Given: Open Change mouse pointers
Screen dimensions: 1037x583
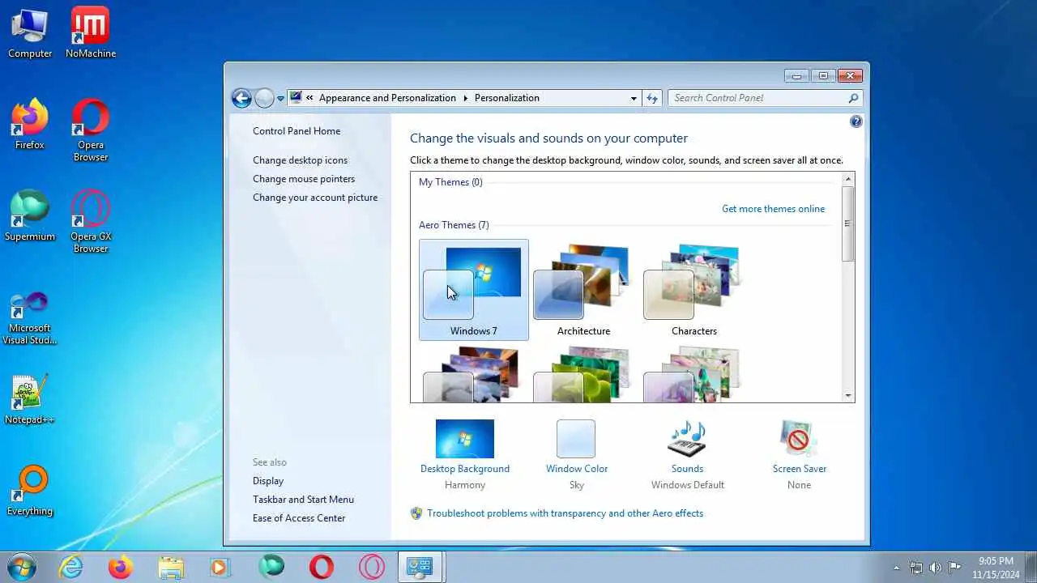Looking at the screenshot, I should click(304, 179).
